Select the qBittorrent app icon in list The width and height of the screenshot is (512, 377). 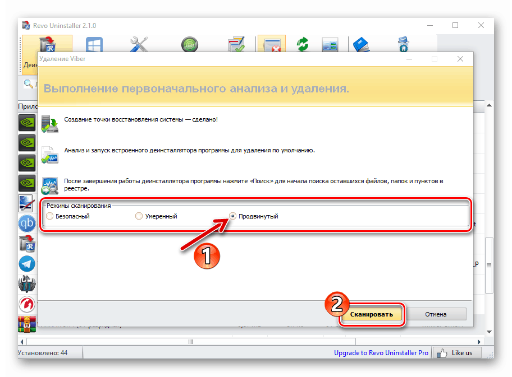pos(27,224)
